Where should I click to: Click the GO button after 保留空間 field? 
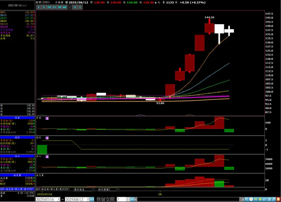pyautogui.click(x=133, y=199)
